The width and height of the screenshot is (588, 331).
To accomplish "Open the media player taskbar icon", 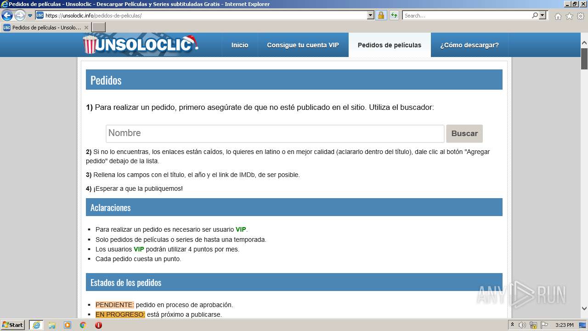I will [x=68, y=325].
